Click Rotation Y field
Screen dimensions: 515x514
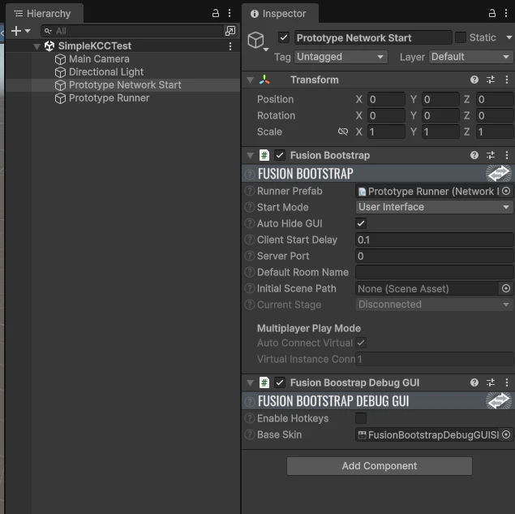pos(440,116)
